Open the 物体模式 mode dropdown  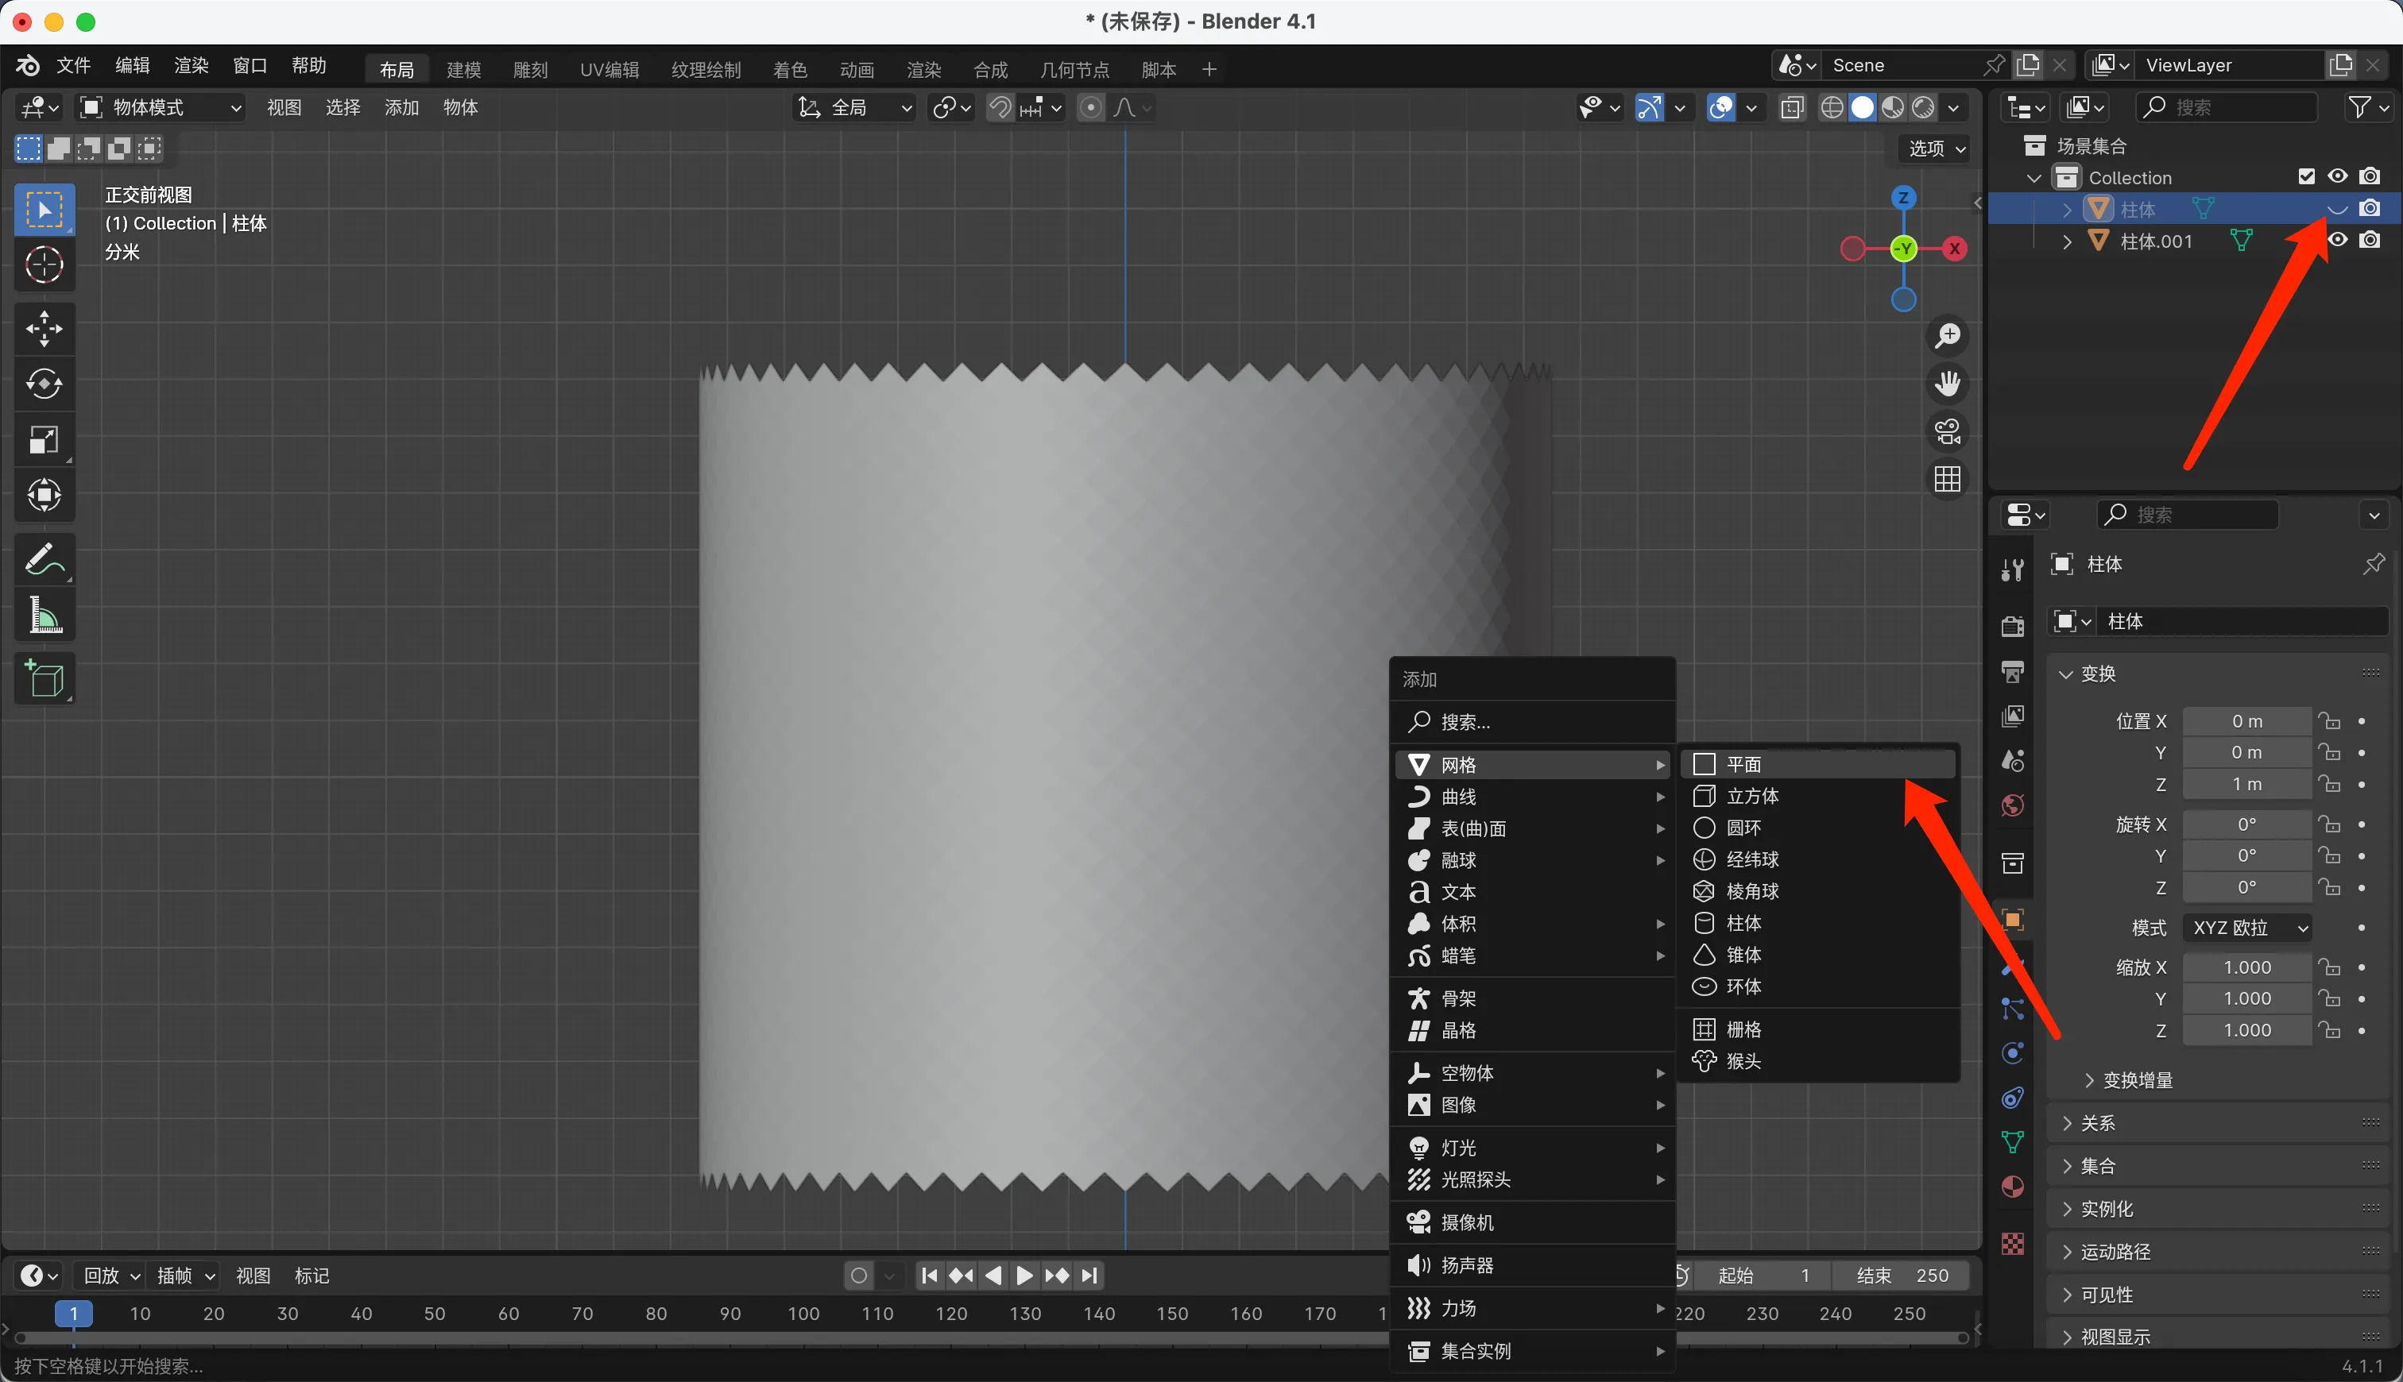(x=160, y=107)
